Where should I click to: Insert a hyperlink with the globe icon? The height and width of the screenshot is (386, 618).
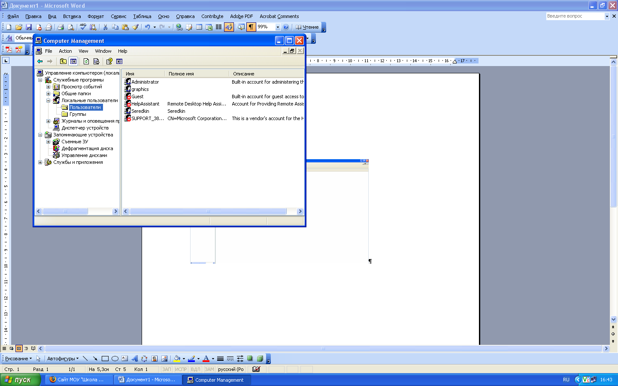pyautogui.click(x=179, y=27)
